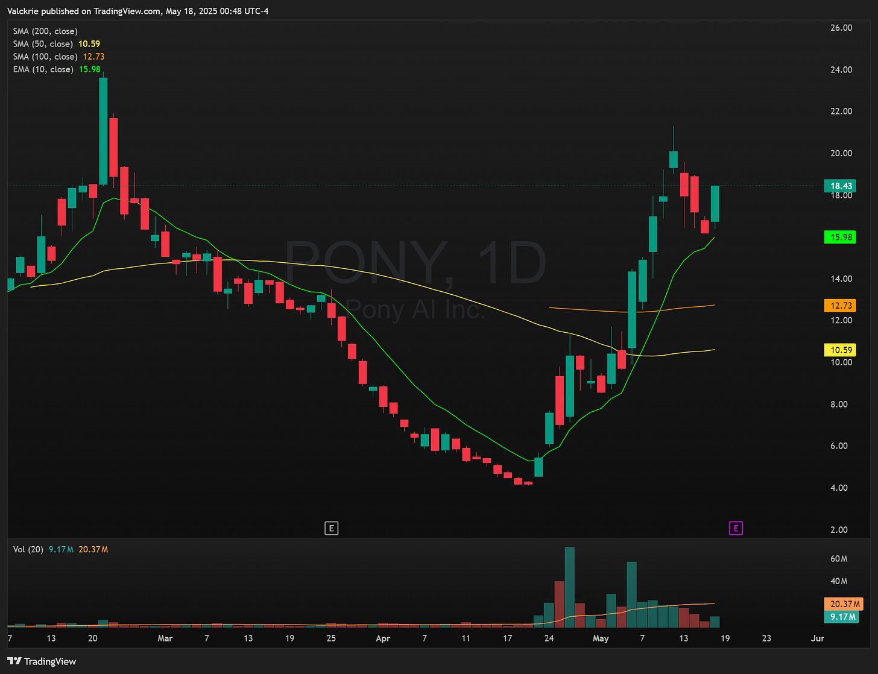The image size is (878, 674).
Task: Click the white earnings E marker
Action: click(x=331, y=529)
